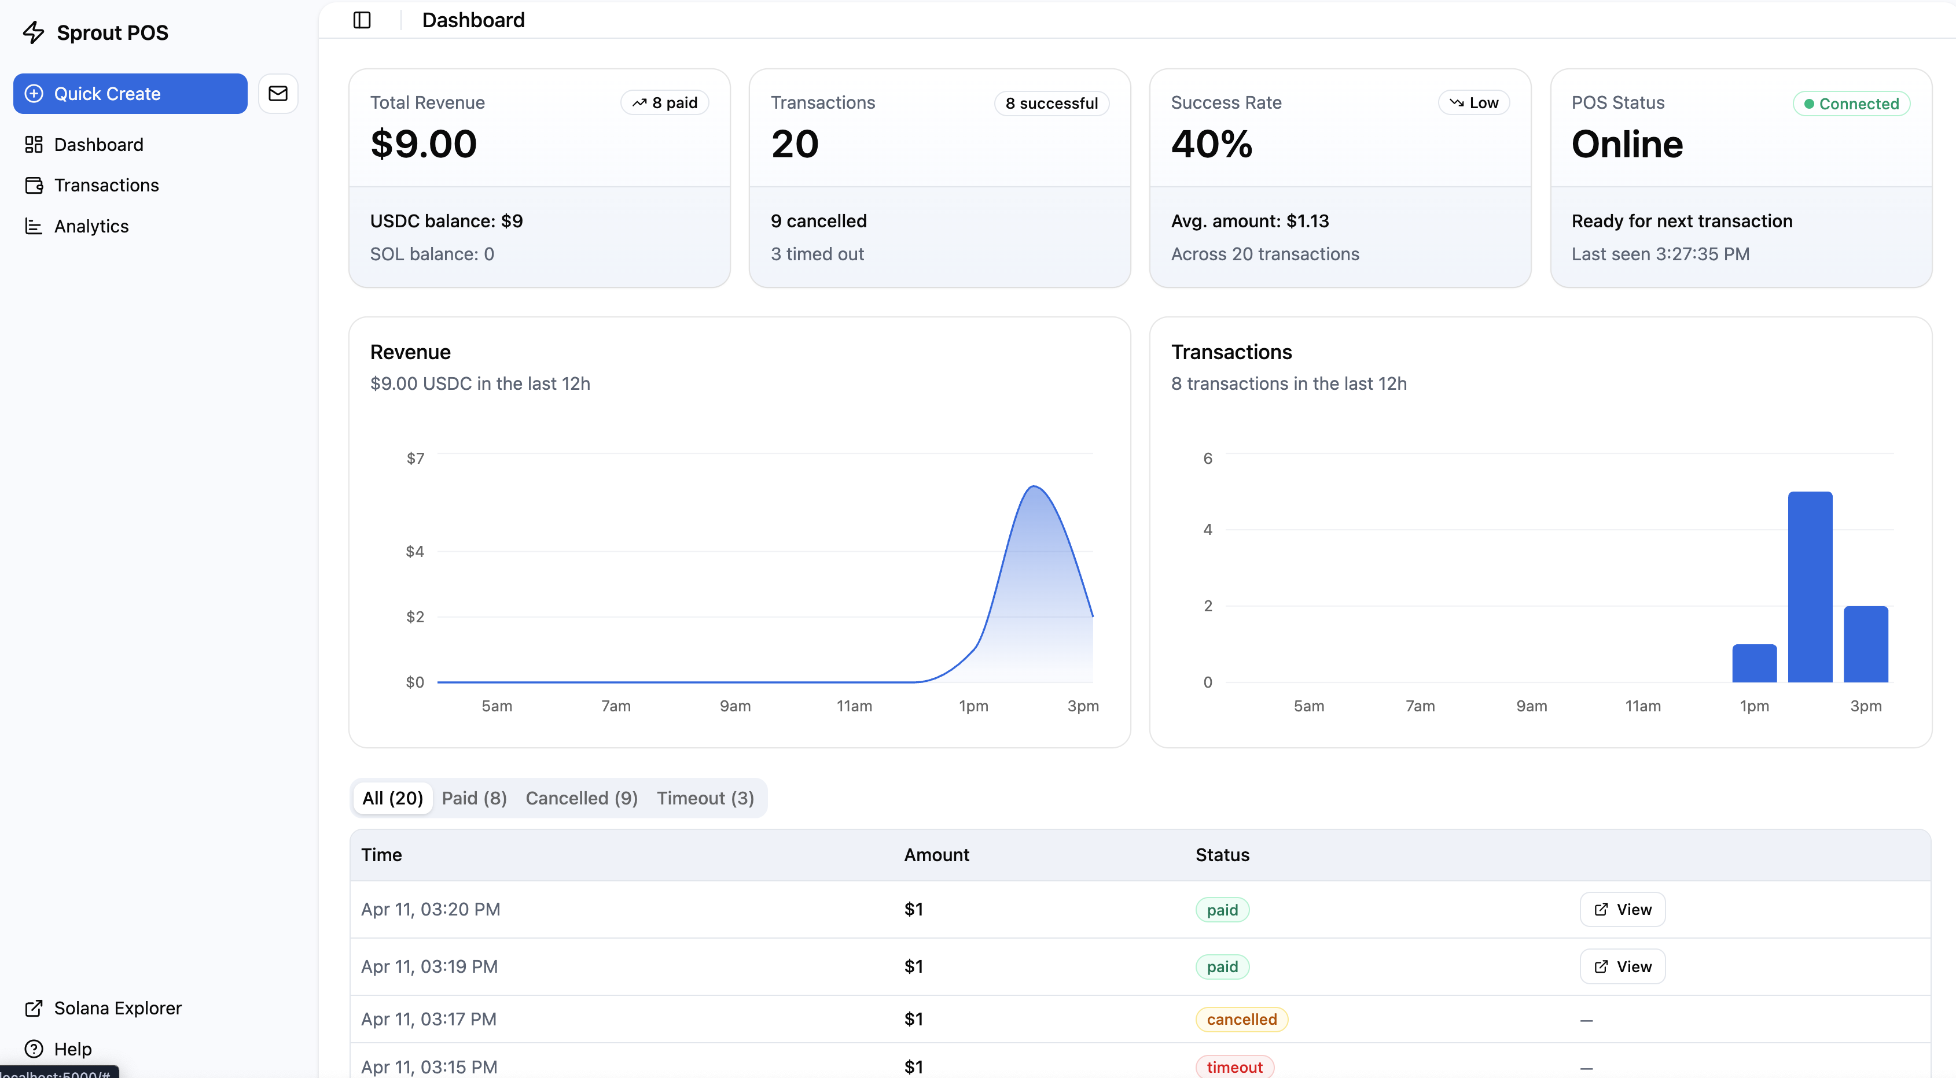Switch to the Paid (8) tab

(x=474, y=798)
